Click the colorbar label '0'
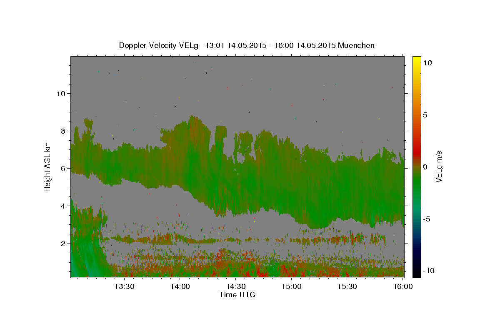Screen dimensions: 500x333 click(425, 167)
